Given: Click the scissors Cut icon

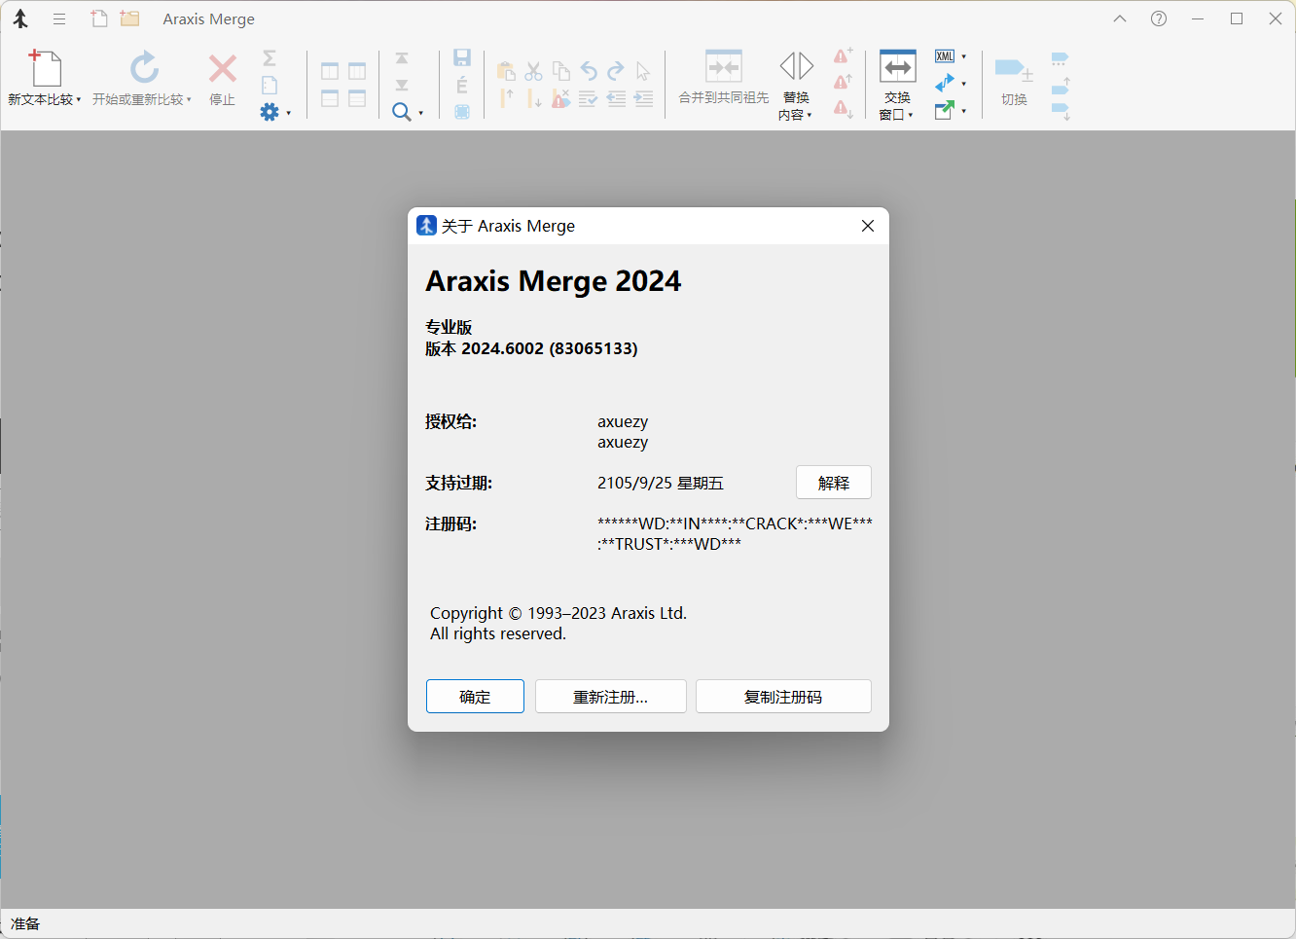Looking at the screenshot, I should pyautogui.click(x=533, y=71).
